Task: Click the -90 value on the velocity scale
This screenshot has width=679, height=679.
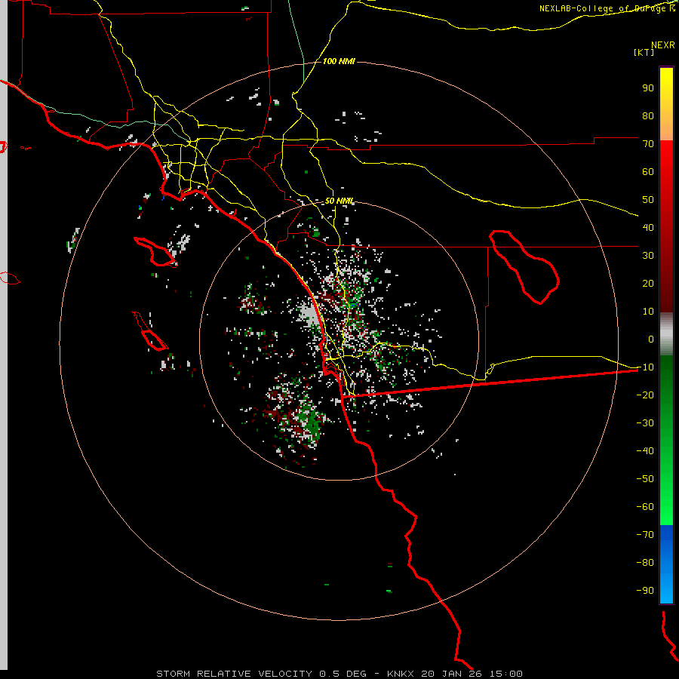Action: pyautogui.click(x=645, y=591)
